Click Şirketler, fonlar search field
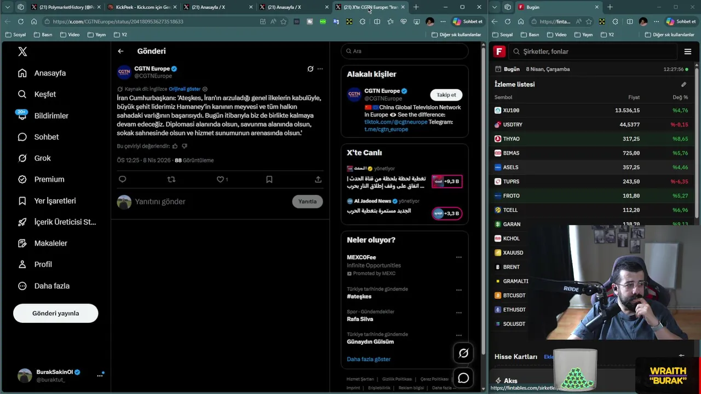 pos(594,51)
